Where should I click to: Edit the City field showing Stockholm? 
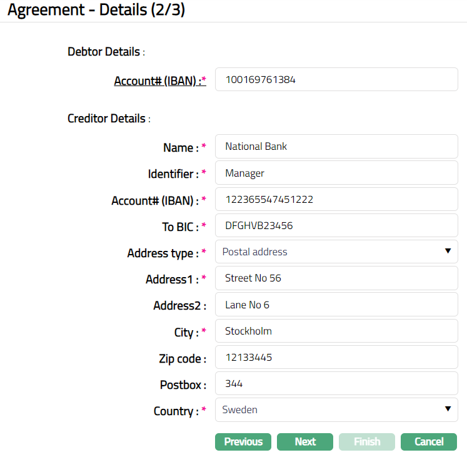[336, 331]
